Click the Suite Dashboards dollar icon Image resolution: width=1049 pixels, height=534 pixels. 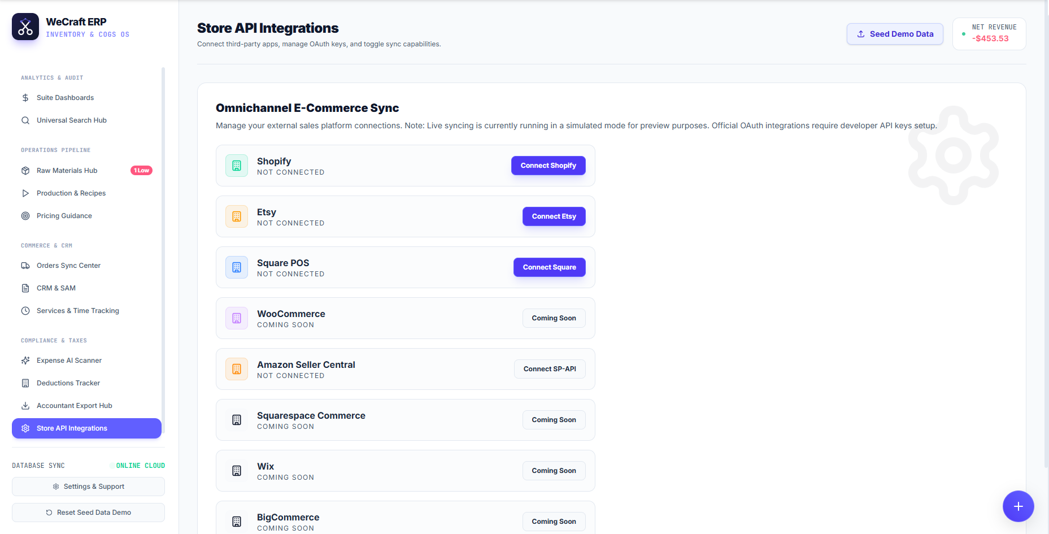25,98
